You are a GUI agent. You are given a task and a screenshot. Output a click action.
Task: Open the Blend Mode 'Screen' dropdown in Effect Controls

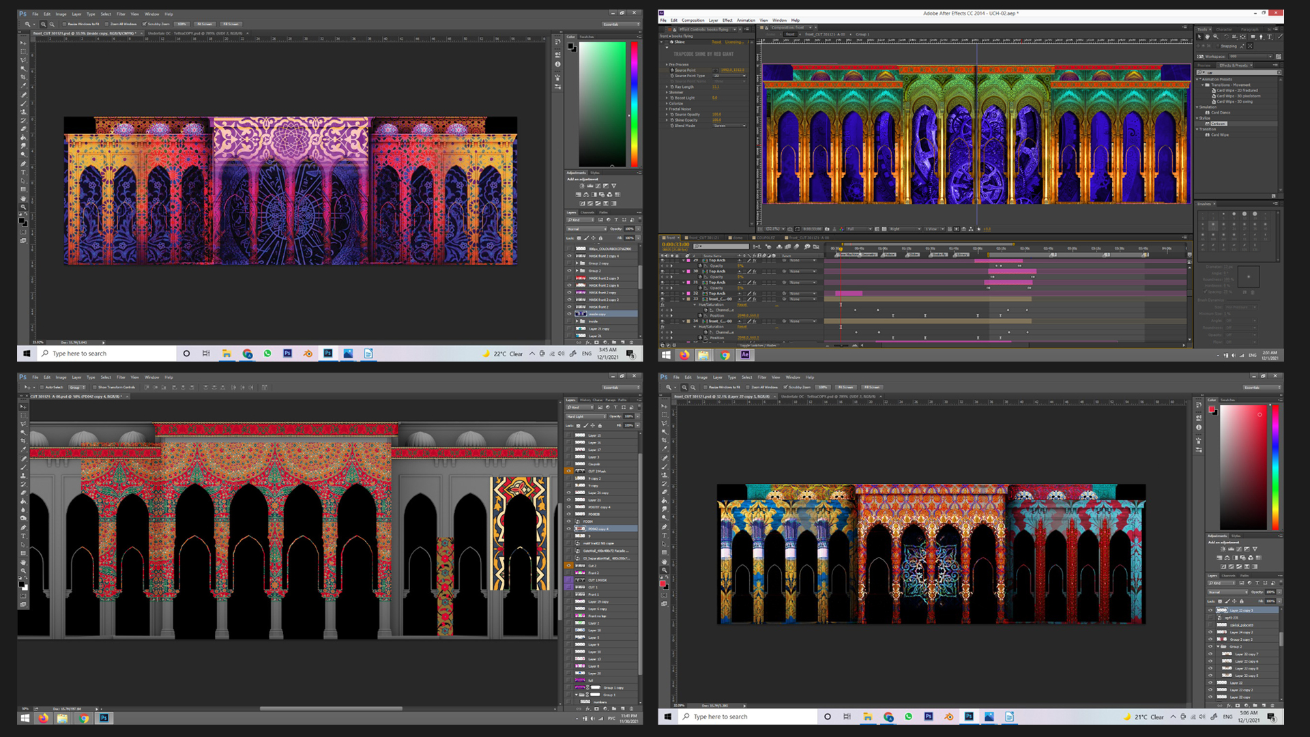click(x=729, y=126)
